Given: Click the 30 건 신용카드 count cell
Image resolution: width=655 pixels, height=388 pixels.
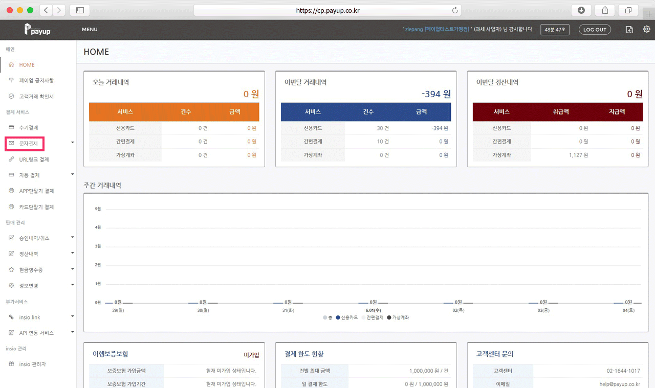Looking at the screenshot, I should (383, 128).
